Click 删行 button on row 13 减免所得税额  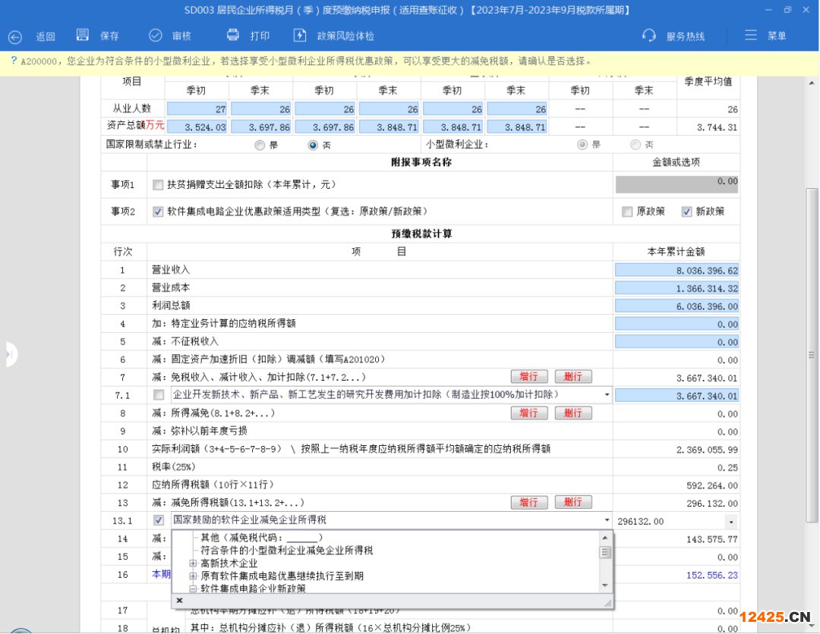point(572,502)
